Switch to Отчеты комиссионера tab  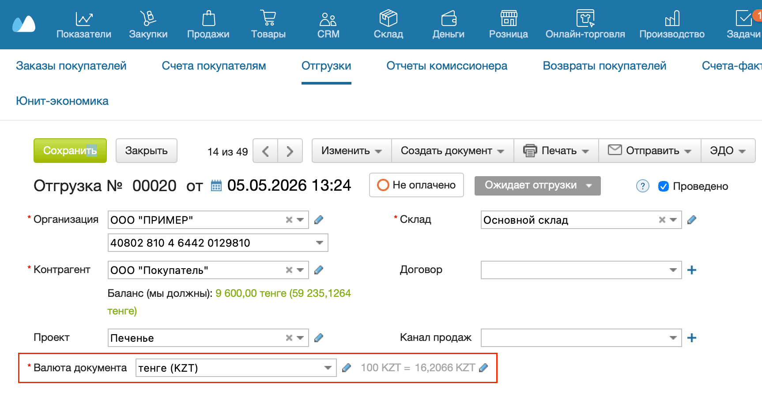tap(447, 66)
